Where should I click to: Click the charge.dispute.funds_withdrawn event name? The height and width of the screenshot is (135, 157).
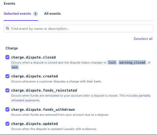43,110
